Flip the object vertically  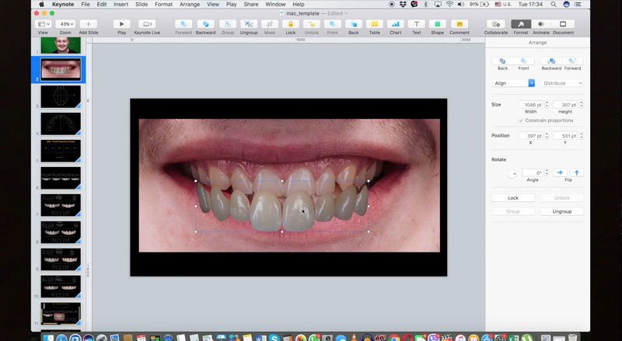coord(576,172)
